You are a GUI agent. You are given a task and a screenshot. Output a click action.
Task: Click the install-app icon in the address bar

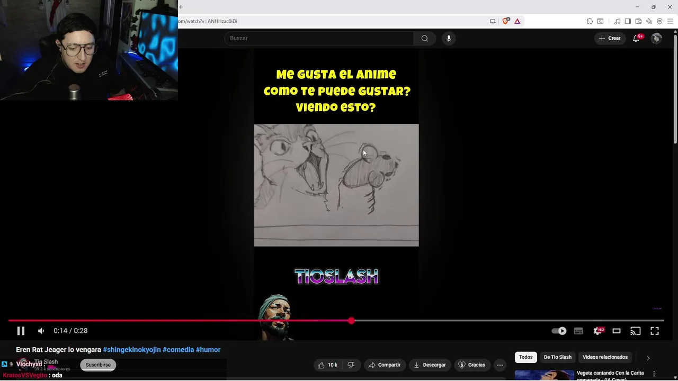click(x=493, y=21)
